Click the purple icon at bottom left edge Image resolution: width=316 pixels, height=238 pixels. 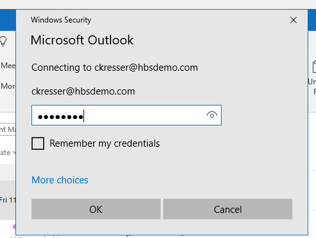click(14, 226)
